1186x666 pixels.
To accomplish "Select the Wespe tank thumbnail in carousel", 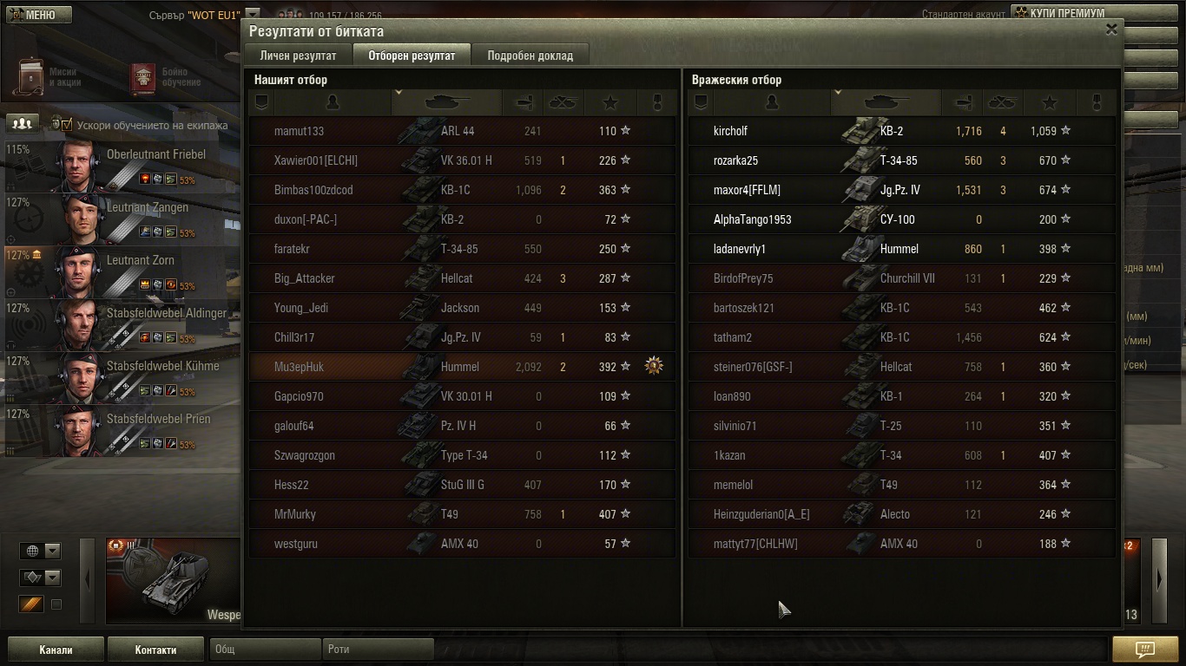I will pyautogui.click(x=173, y=581).
